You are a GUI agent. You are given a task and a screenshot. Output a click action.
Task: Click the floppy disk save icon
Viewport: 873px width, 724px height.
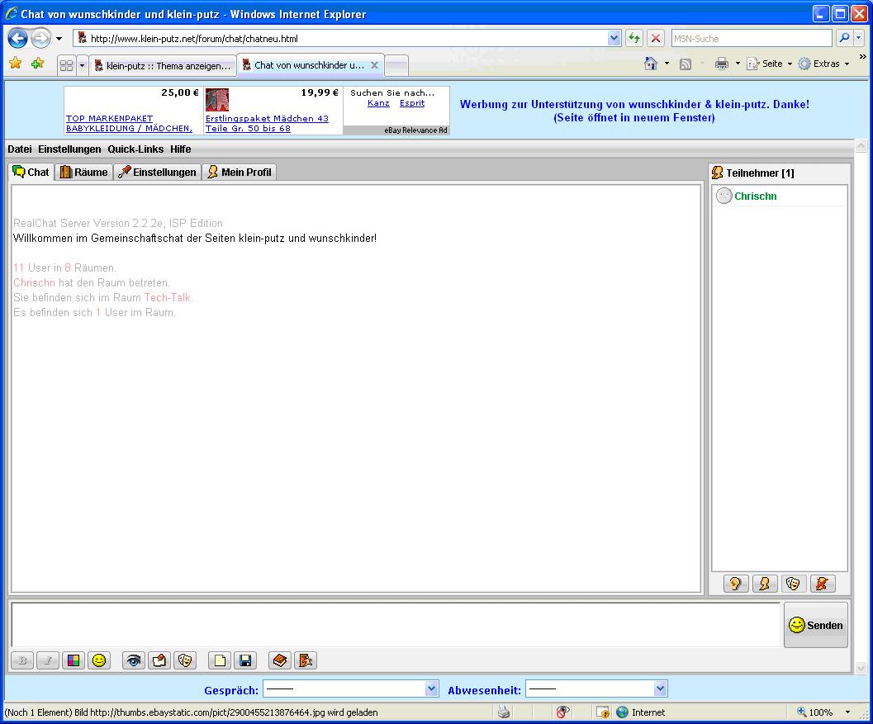coord(244,660)
